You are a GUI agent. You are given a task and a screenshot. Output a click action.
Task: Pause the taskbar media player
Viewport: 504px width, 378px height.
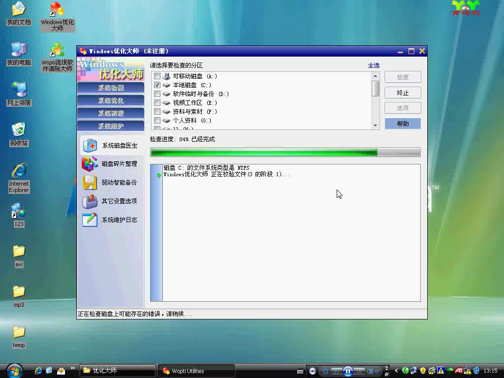(x=348, y=371)
